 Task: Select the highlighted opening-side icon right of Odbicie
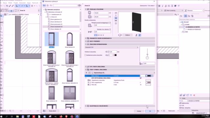pos(140,35)
